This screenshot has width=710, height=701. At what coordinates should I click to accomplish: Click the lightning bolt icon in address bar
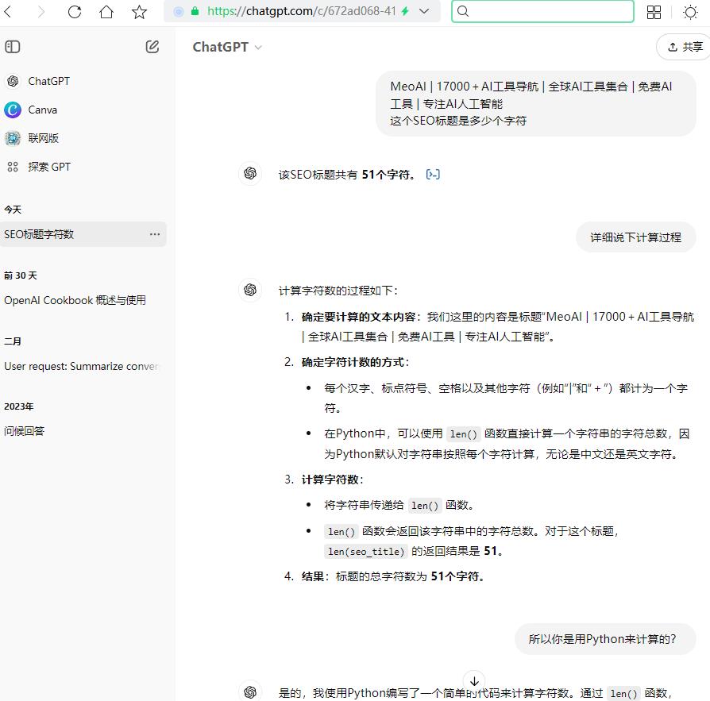(x=405, y=11)
